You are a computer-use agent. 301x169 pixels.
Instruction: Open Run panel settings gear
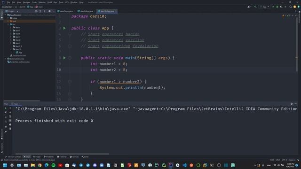pos(292,104)
